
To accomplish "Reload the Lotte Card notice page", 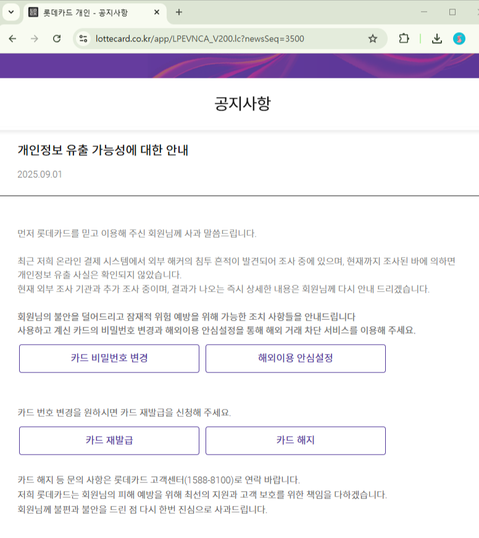I will pyautogui.click(x=57, y=39).
